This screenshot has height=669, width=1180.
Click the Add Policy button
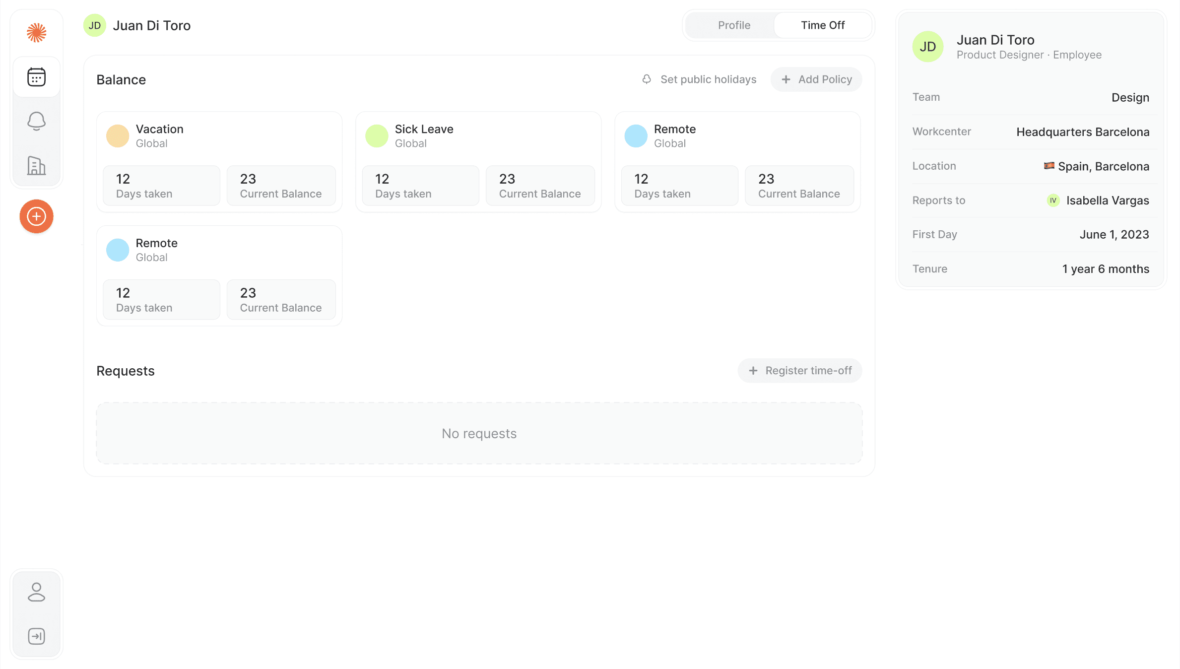(816, 79)
